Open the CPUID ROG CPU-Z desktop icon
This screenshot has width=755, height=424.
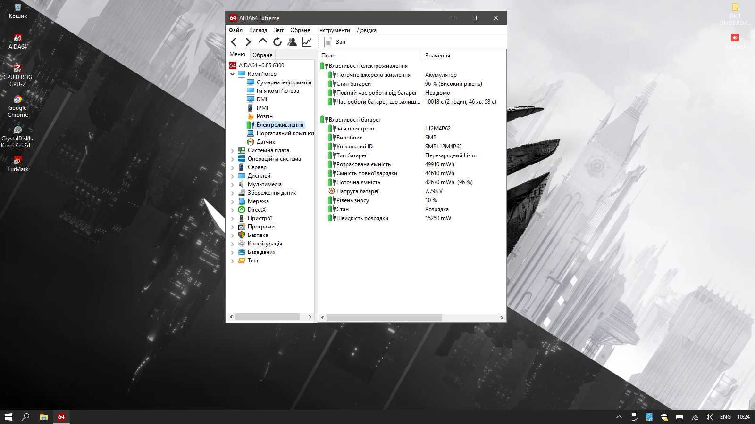(17, 75)
